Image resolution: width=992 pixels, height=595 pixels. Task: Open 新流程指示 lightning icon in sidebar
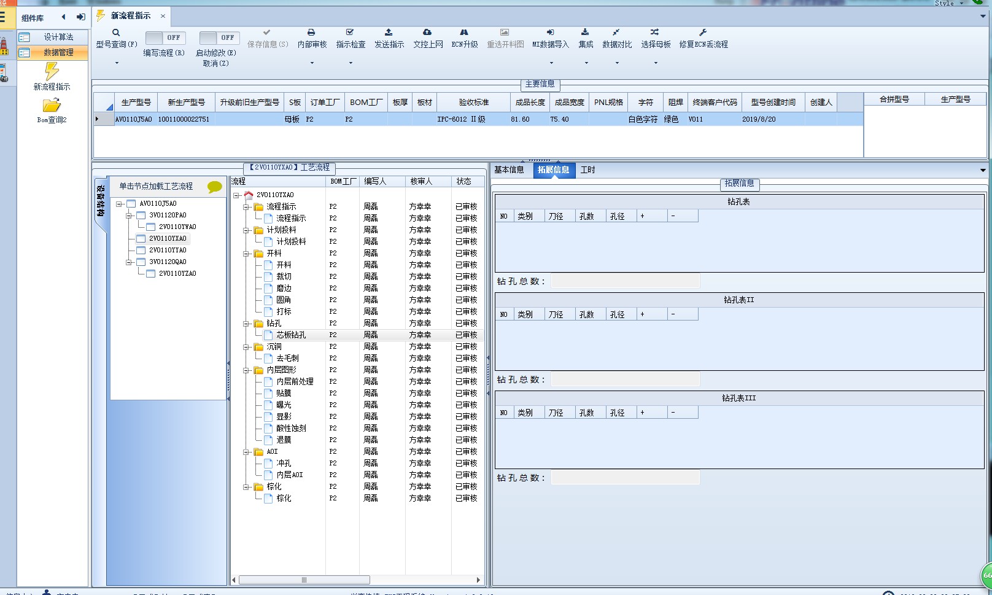click(x=52, y=71)
